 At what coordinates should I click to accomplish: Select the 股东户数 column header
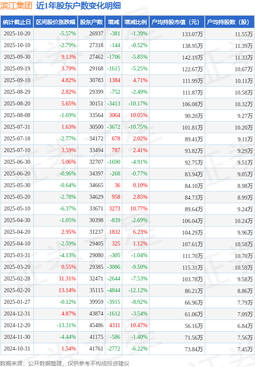92,22
